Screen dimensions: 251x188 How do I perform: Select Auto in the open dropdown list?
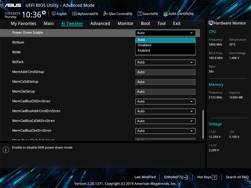(165, 40)
